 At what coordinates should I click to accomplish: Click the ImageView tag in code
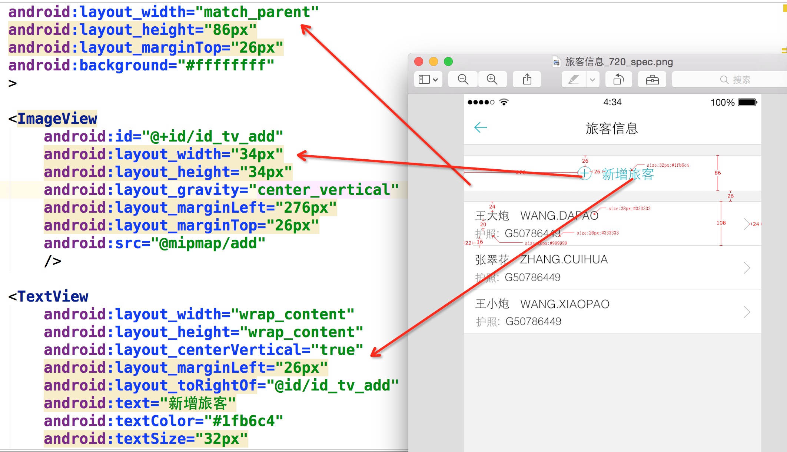click(x=57, y=119)
